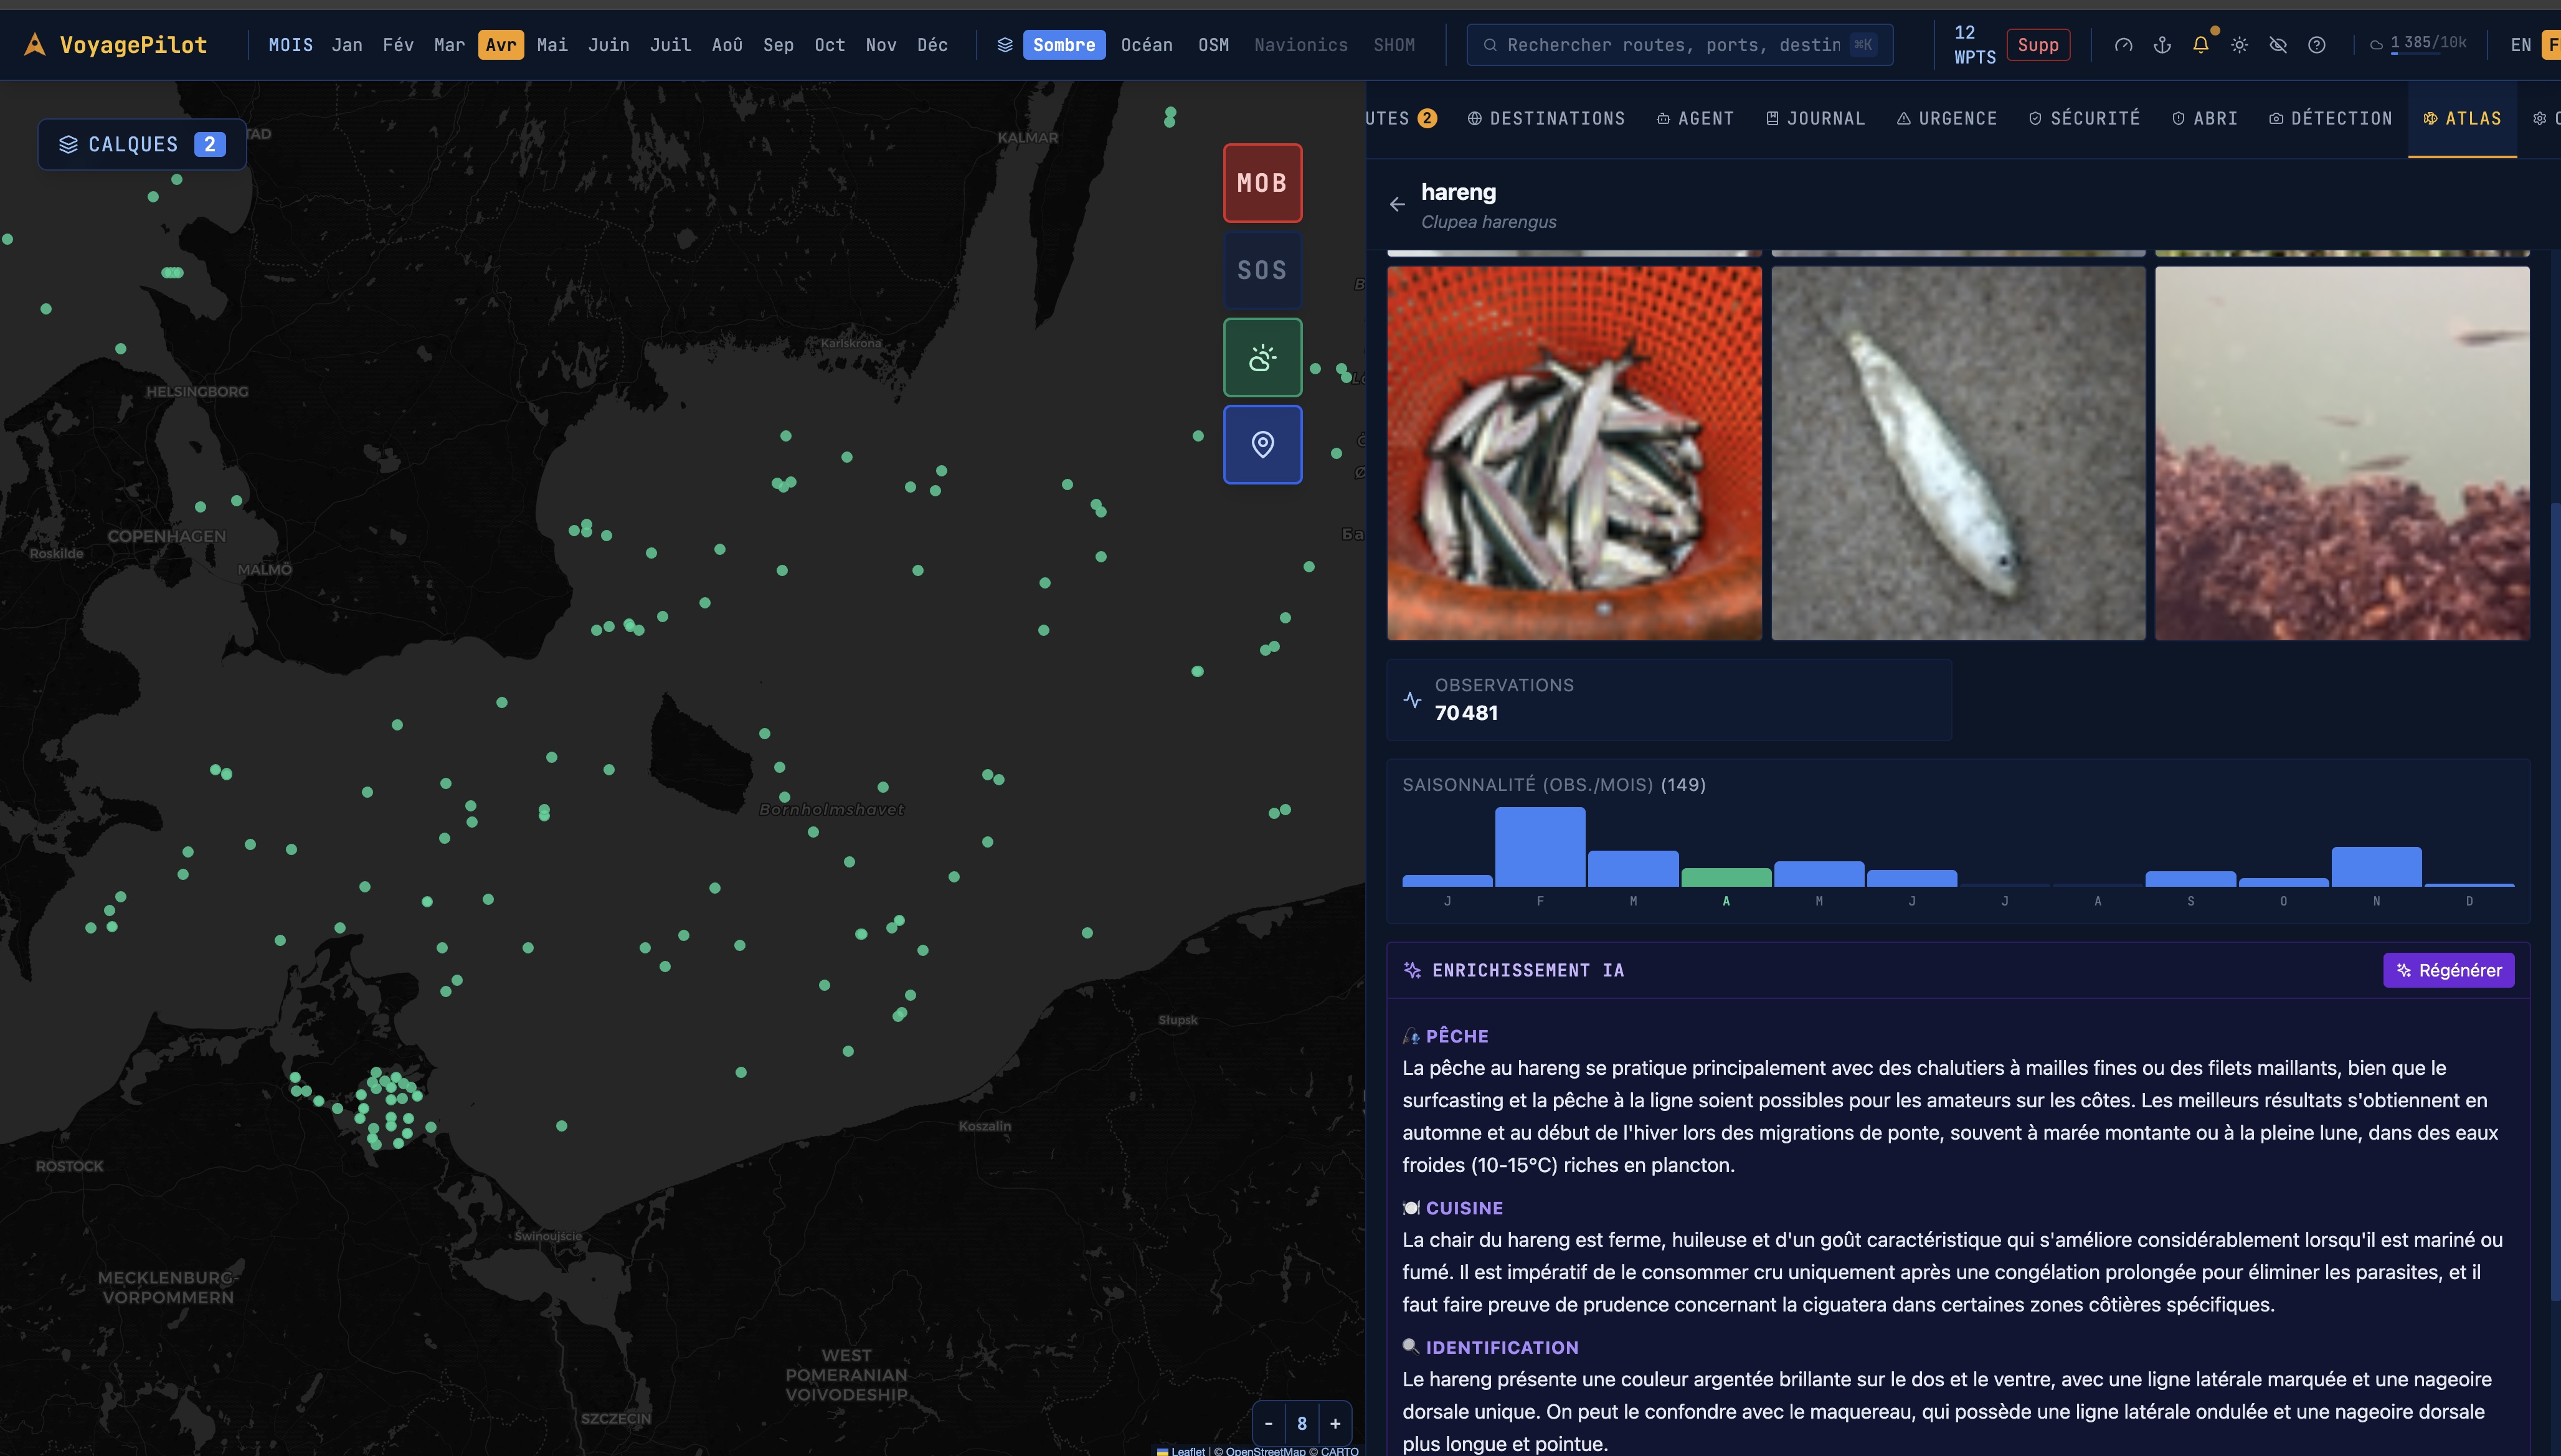
Task: Open the Détection tab
Action: pyautogui.click(x=2330, y=118)
